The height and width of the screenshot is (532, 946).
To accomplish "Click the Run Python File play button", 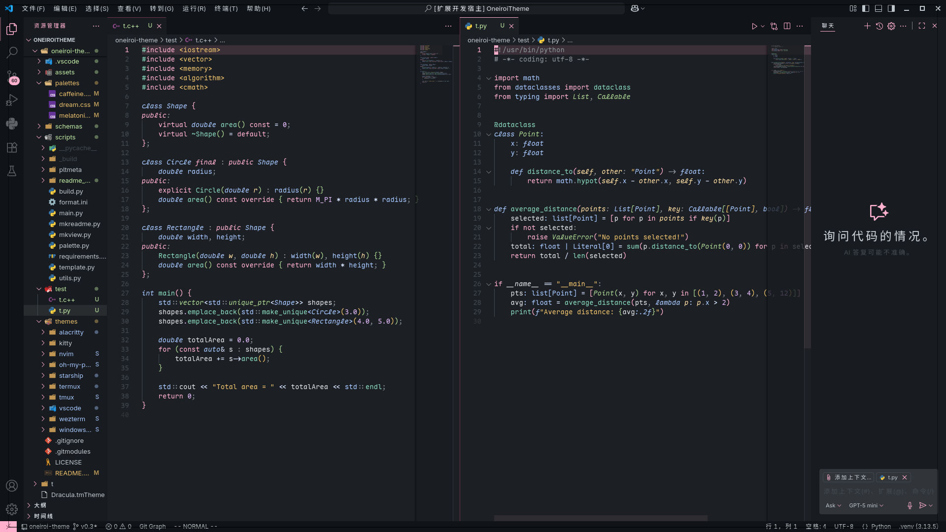I will pyautogui.click(x=754, y=26).
